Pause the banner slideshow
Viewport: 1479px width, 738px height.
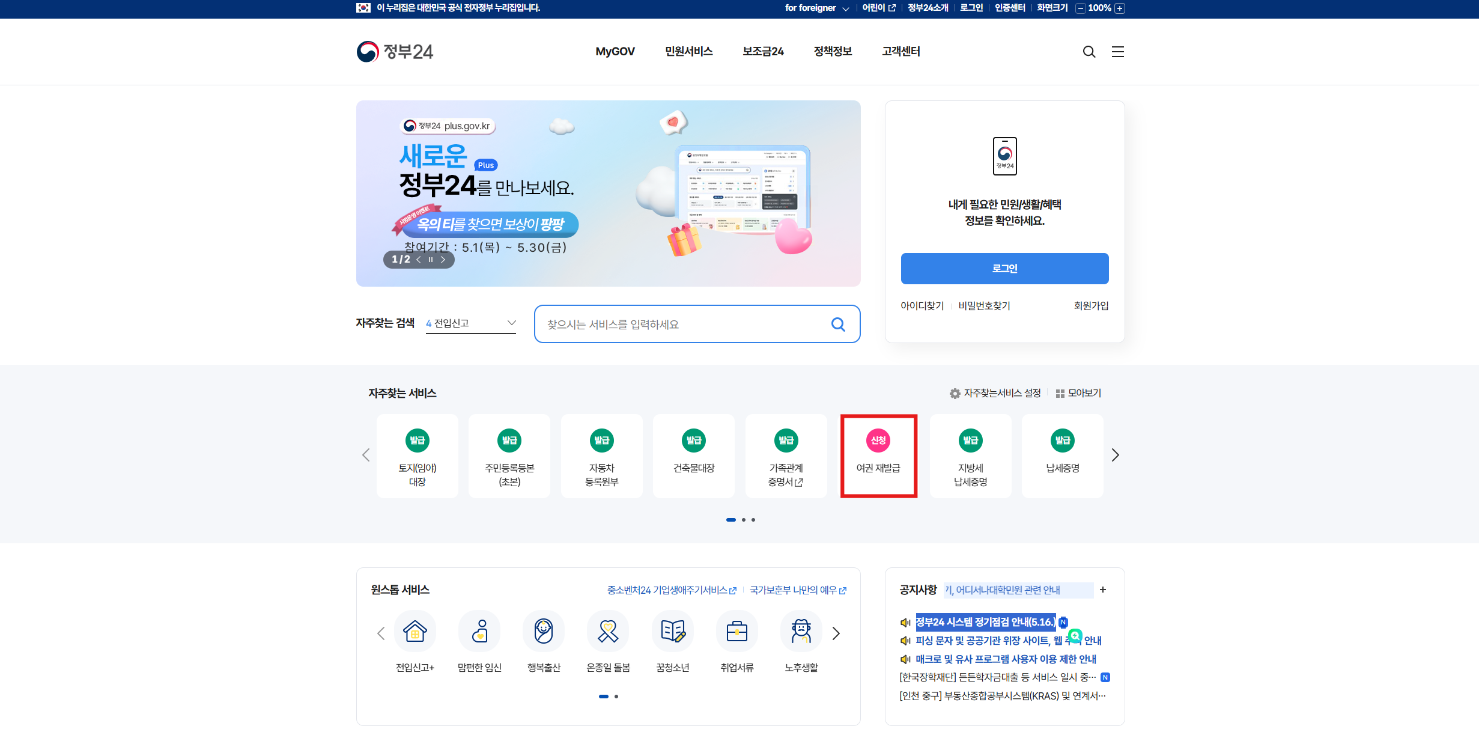(430, 260)
